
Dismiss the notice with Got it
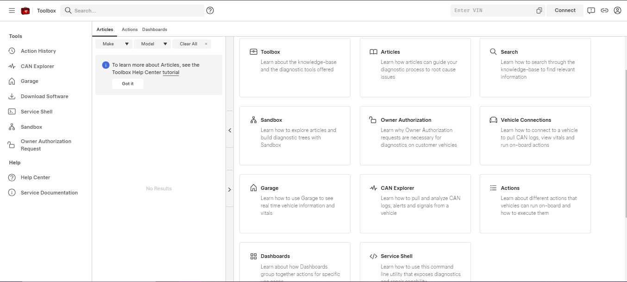pos(128,84)
